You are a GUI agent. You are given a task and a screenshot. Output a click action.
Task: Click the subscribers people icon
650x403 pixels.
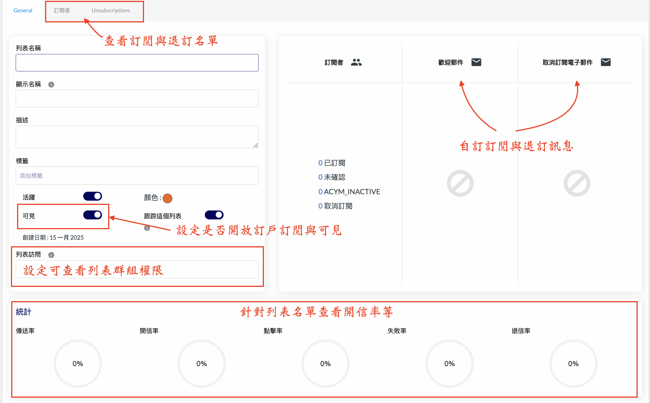tap(356, 62)
